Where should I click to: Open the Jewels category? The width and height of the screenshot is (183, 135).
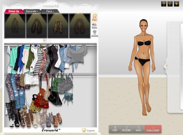pos(94,34)
